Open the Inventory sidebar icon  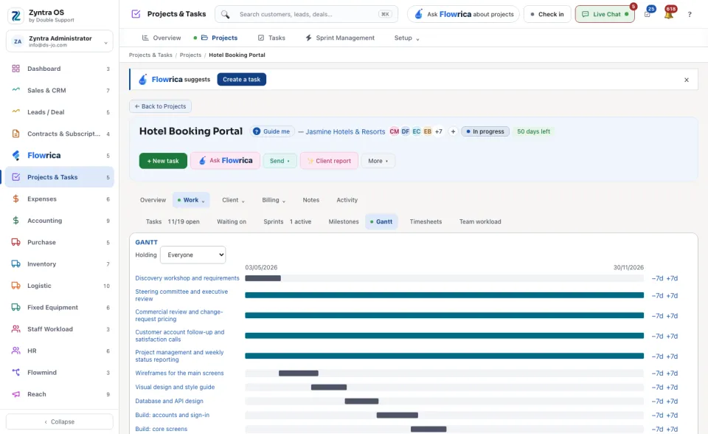click(15, 264)
